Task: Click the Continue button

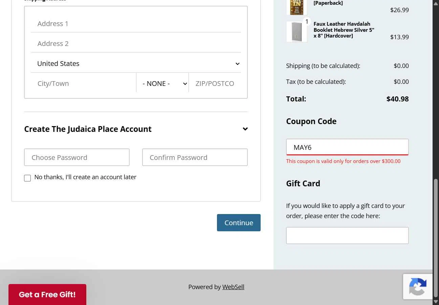Action: click(x=239, y=222)
